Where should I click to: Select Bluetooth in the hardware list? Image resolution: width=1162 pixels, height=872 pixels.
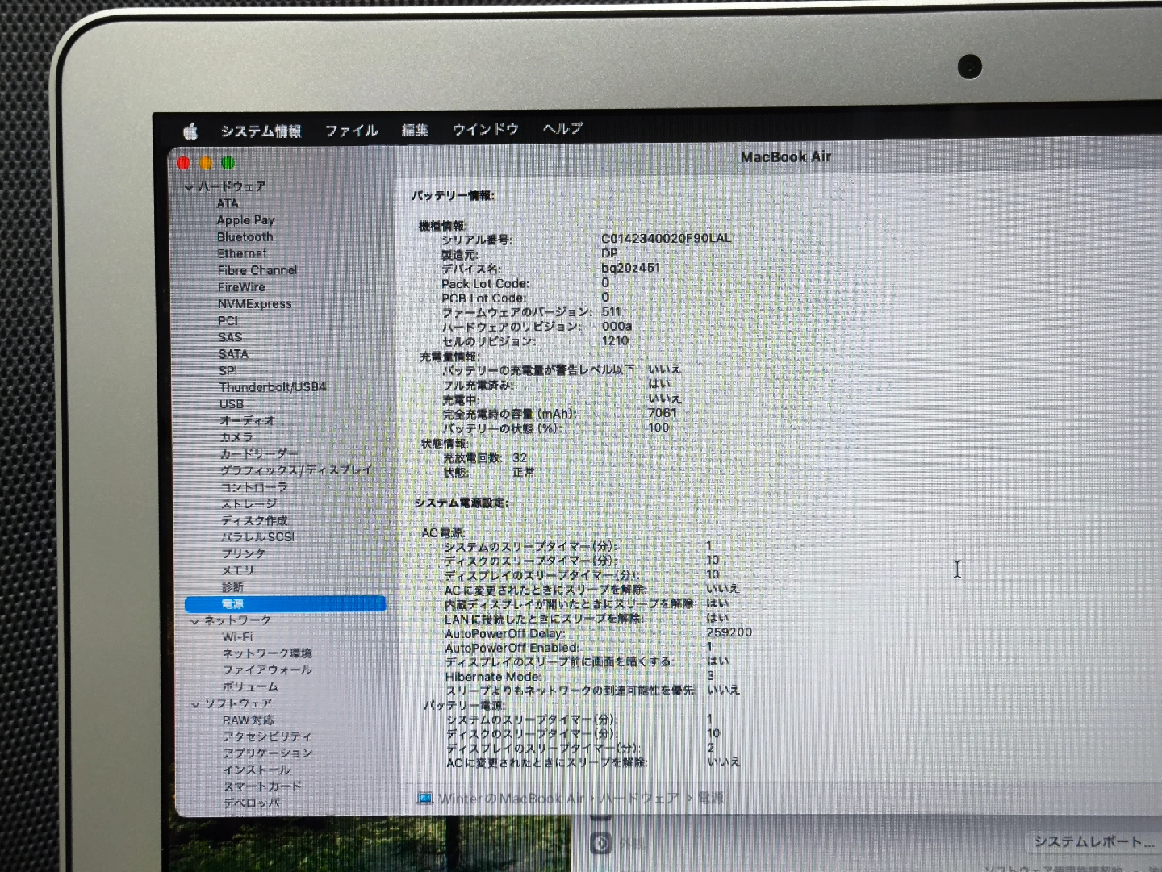pyautogui.click(x=245, y=237)
